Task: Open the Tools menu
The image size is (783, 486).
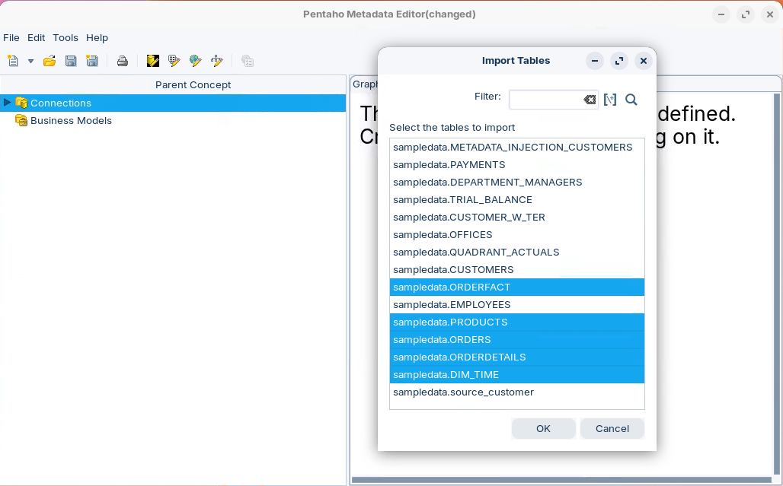Action: click(x=66, y=37)
